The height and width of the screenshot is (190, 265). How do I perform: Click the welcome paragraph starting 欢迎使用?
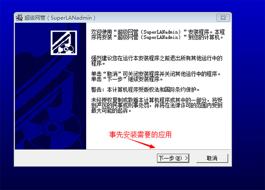click(x=158, y=34)
